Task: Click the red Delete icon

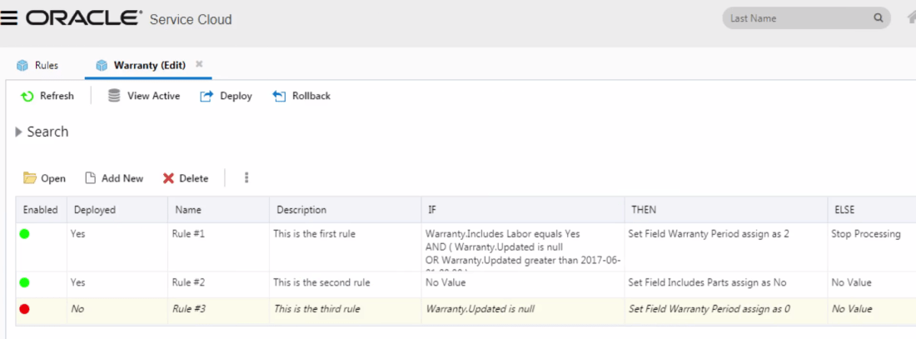Action: pyautogui.click(x=168, y=178)
